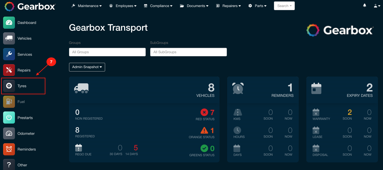The height and width of the screenshot is (170, 383).
Task: Click the expiry dates total 2
Action: [369, 88]
